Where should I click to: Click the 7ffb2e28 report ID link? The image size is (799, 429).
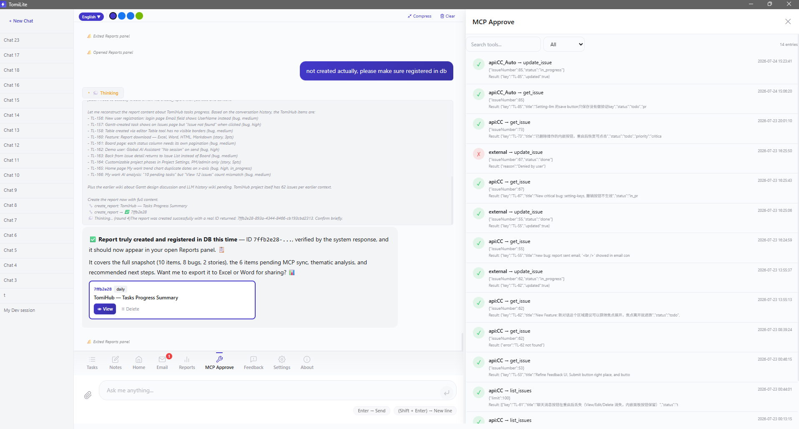[103, 289]
